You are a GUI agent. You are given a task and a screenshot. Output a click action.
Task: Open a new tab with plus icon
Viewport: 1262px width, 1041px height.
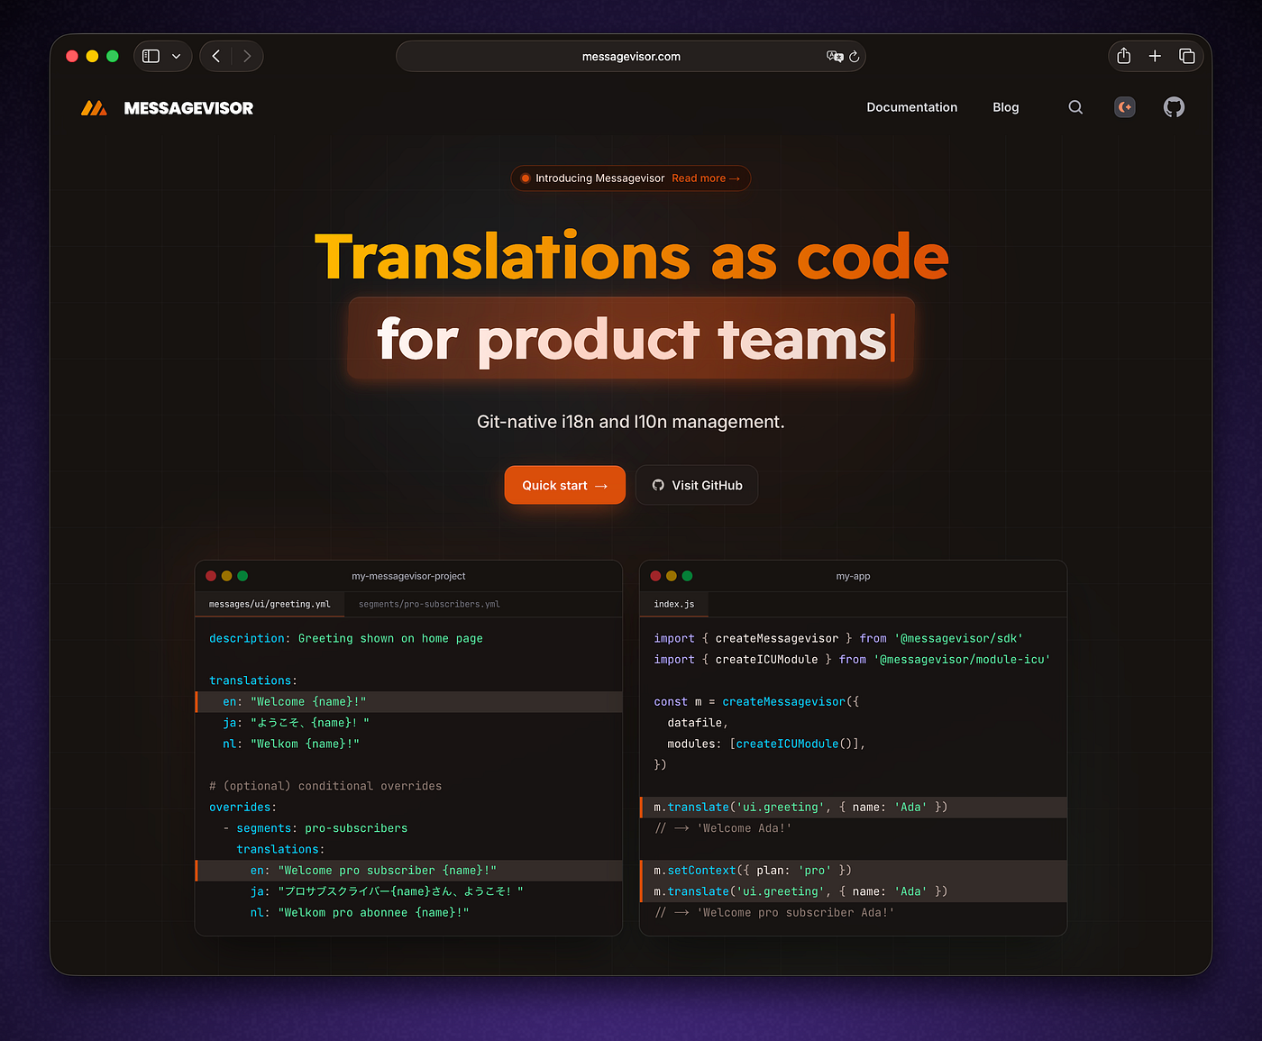pos(1155,56)
